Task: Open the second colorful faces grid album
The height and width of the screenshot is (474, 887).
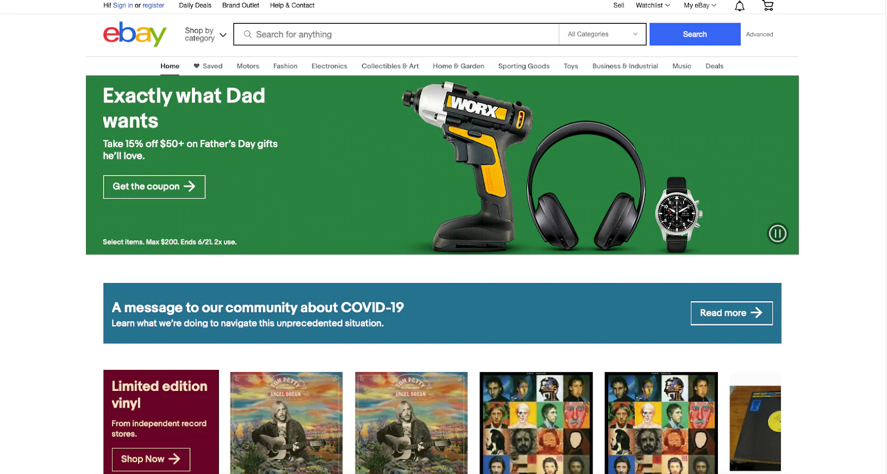Action: click(x=661, y=423)
